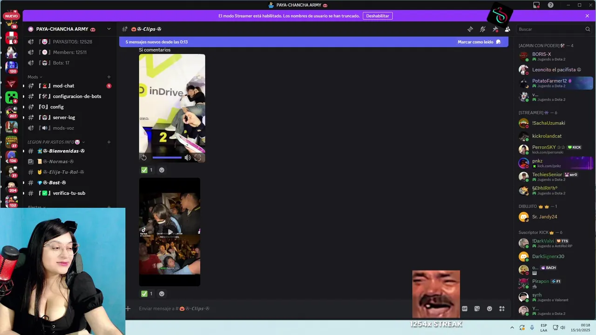Show hidden system tray icons
The image size is (596, 335).
(512, 328)
